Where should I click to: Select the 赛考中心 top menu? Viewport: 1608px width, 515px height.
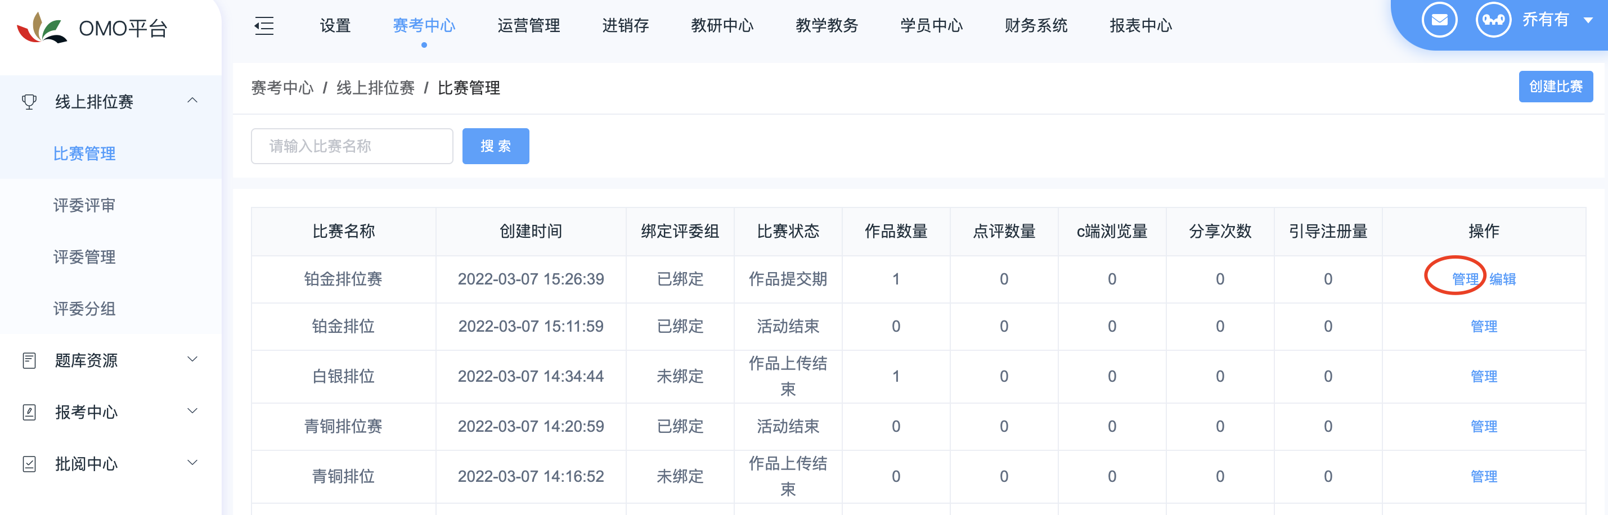coord(424,25)
